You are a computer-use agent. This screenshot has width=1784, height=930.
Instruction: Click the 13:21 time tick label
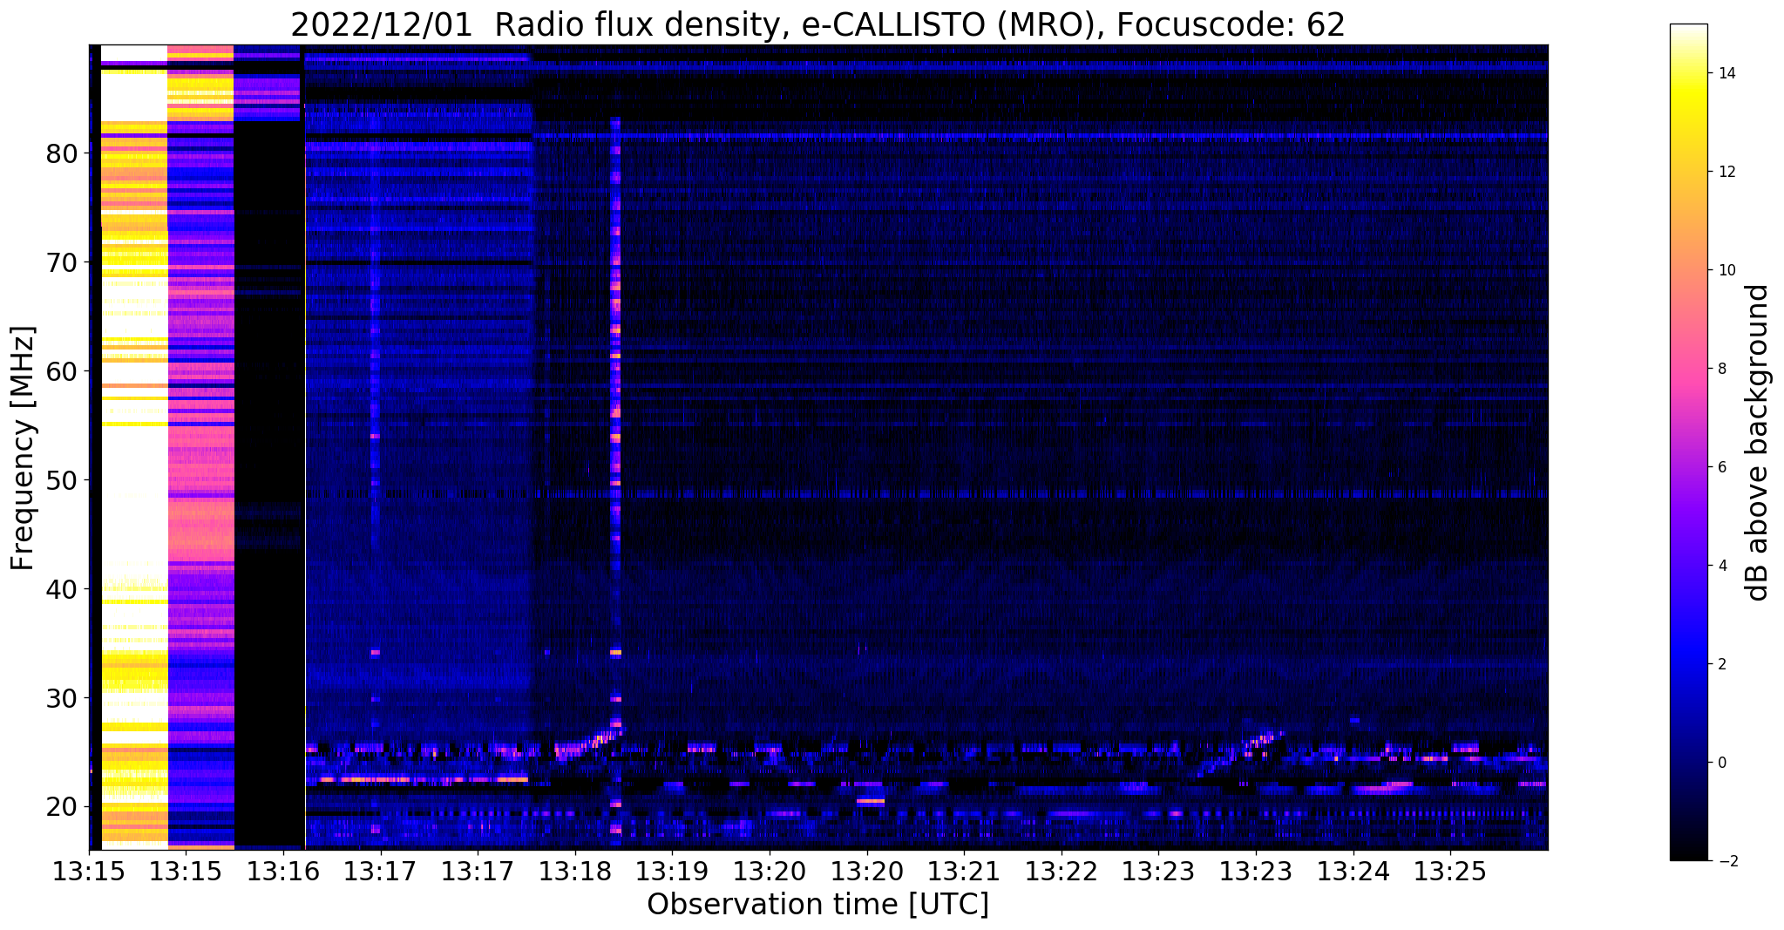(x=964, y=871)
